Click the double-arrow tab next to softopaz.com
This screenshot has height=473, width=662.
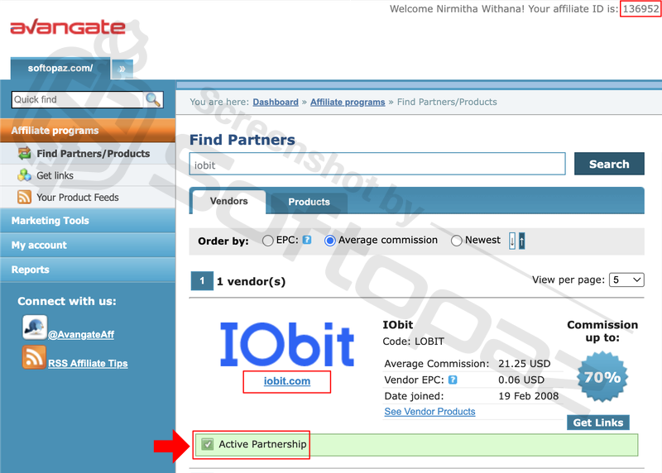coord(122,69)
